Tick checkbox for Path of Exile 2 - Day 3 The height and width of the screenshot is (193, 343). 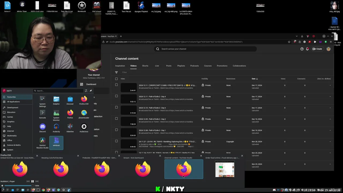point(116,107)
